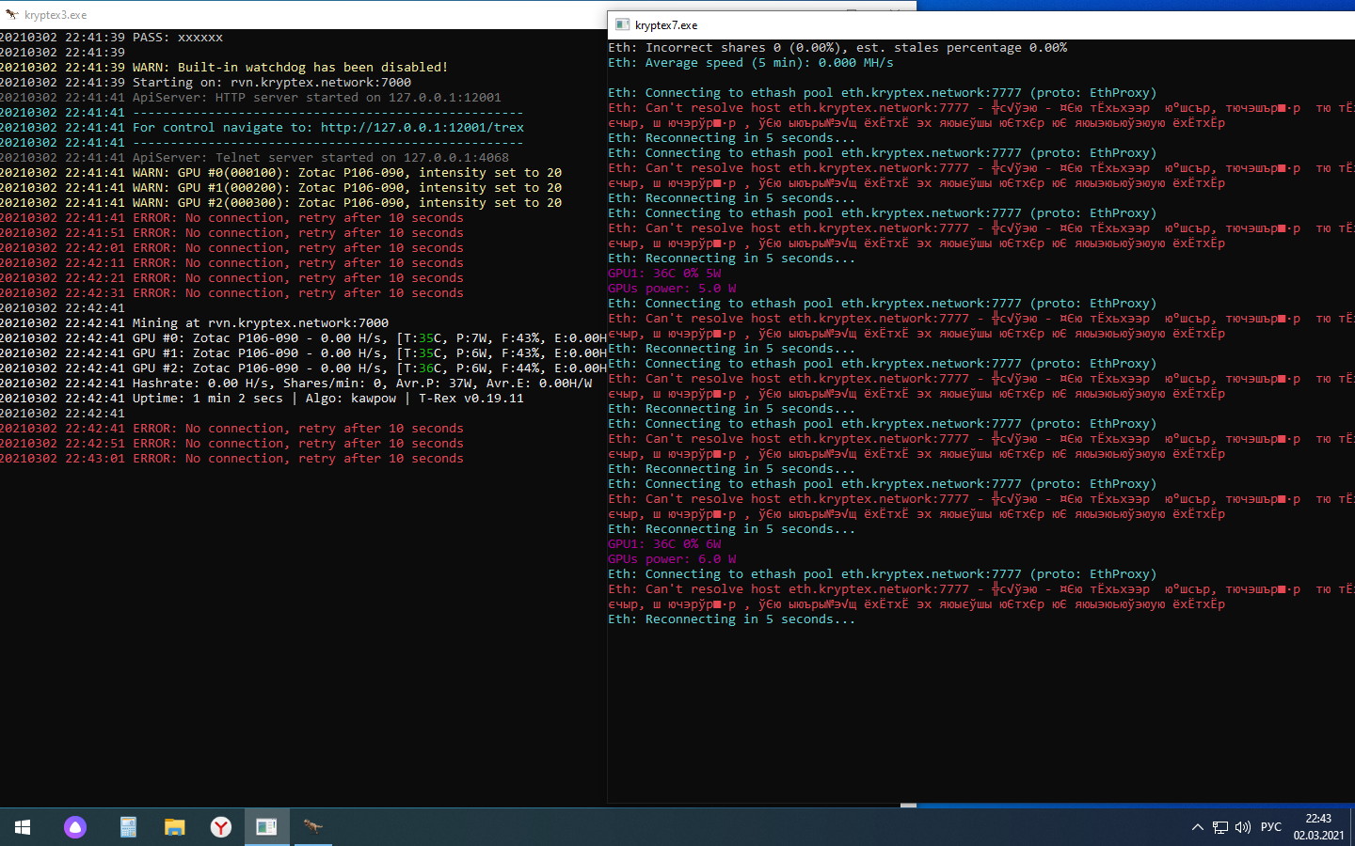Launch the Alice voice assistant taskbar icon
The height and width of the screenshot is (846, 1355).
pos(75,827)
